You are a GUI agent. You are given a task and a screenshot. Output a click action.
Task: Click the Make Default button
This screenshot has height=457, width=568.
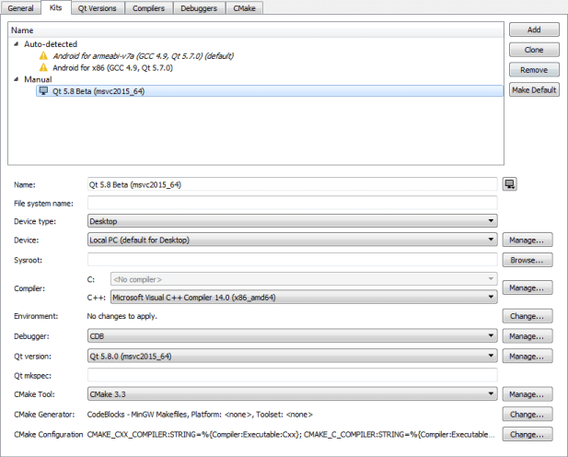534,89
